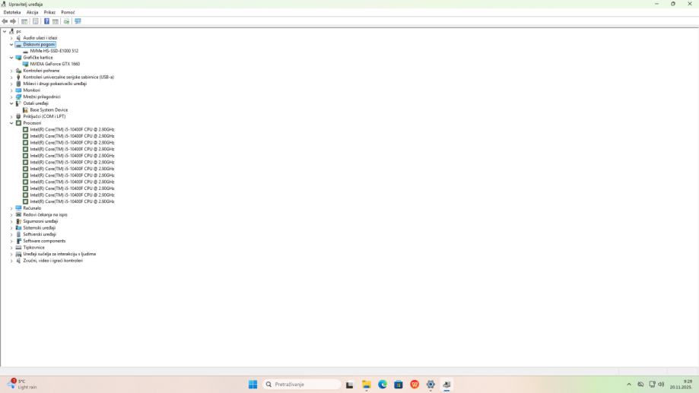Image resolution: width=699 pixels, height=393 pixels.
Task: Expand the Sistemski uređaji category
Action: [x=11, y=228]
